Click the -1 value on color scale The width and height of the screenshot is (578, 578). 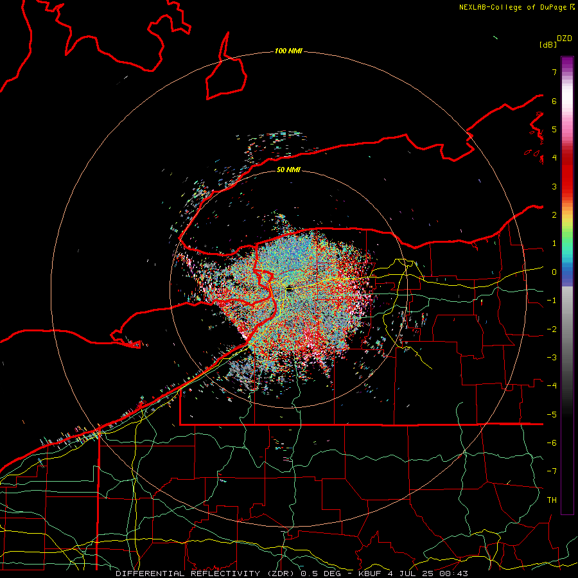point(552,301)
